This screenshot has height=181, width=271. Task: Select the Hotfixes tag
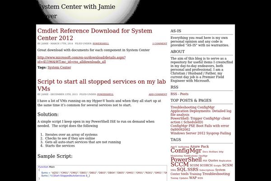click(x=213, y=152)
